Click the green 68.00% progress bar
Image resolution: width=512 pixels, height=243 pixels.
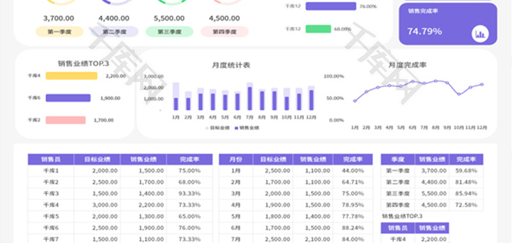pyautogui.click(x=318, y=29)
